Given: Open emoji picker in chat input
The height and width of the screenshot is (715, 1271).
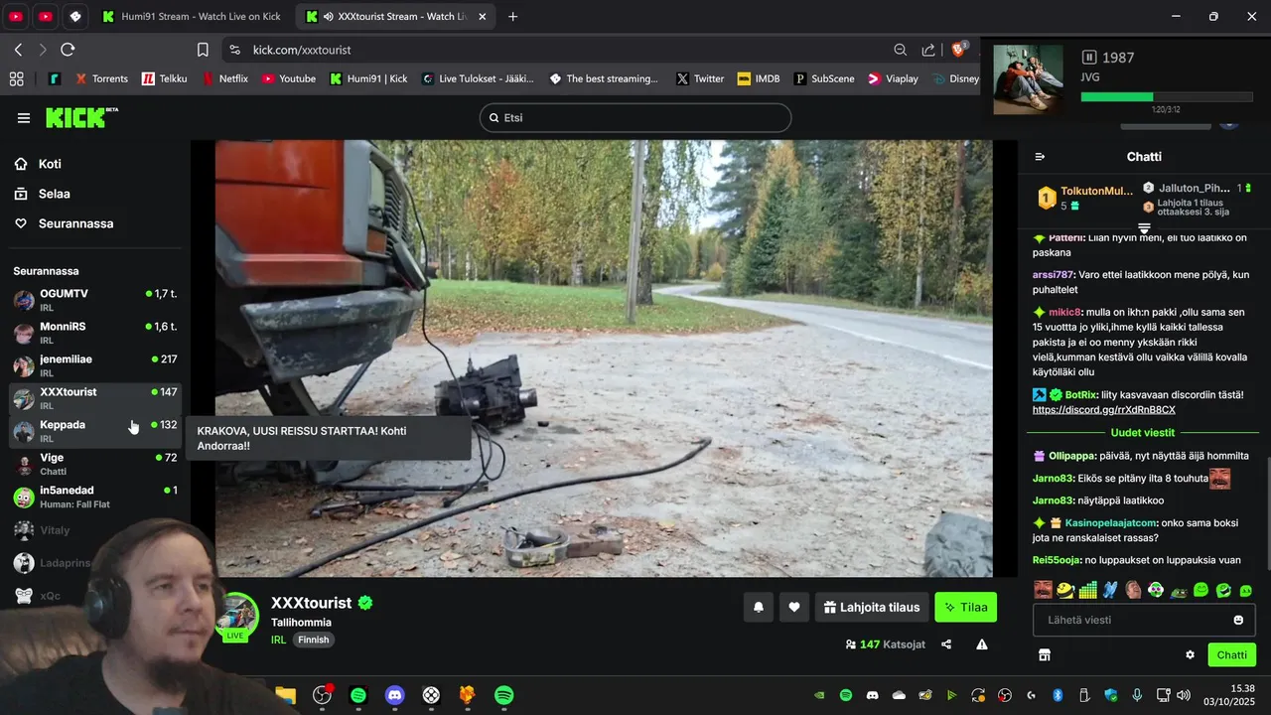Looking at the screenshot, I should pos(1238,620).
